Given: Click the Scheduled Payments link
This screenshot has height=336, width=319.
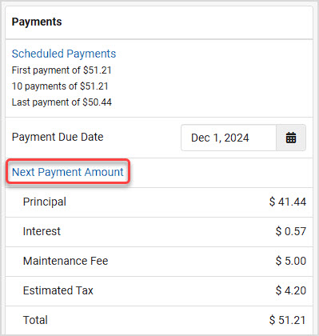Looking at the screenshot, I should pos(64,54).
